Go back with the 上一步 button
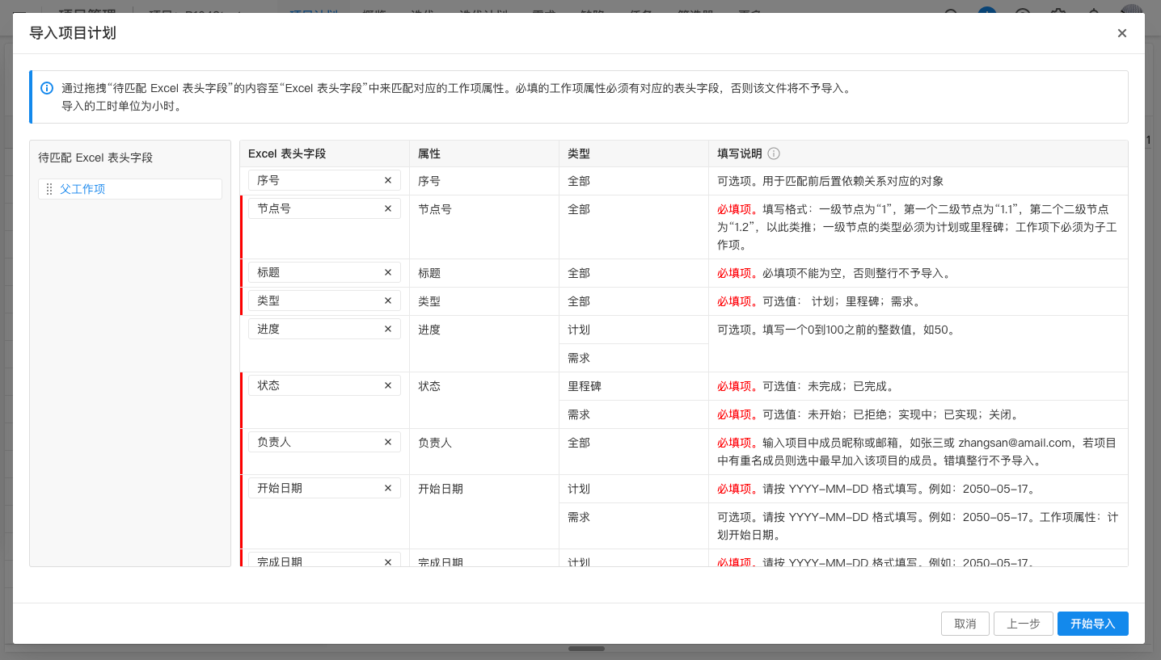Screen dimensions: 1161x660 point(1023,624)
